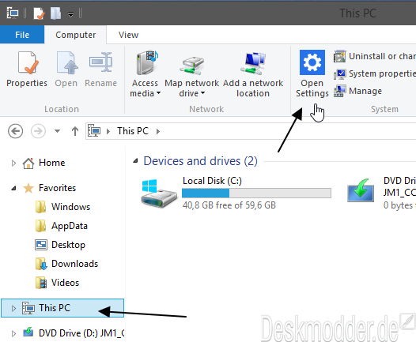Go up one level with up arrow

[75, 131]
